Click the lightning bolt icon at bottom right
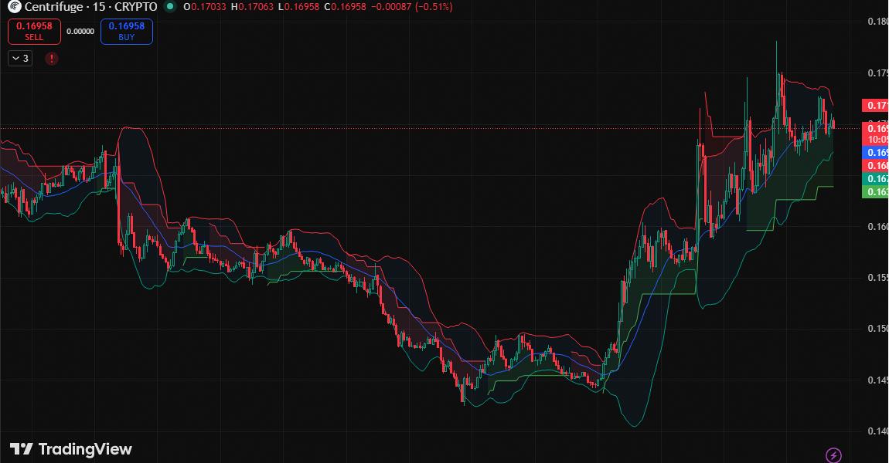This screenshot has width=889, height=463. [x=833, y=455]
